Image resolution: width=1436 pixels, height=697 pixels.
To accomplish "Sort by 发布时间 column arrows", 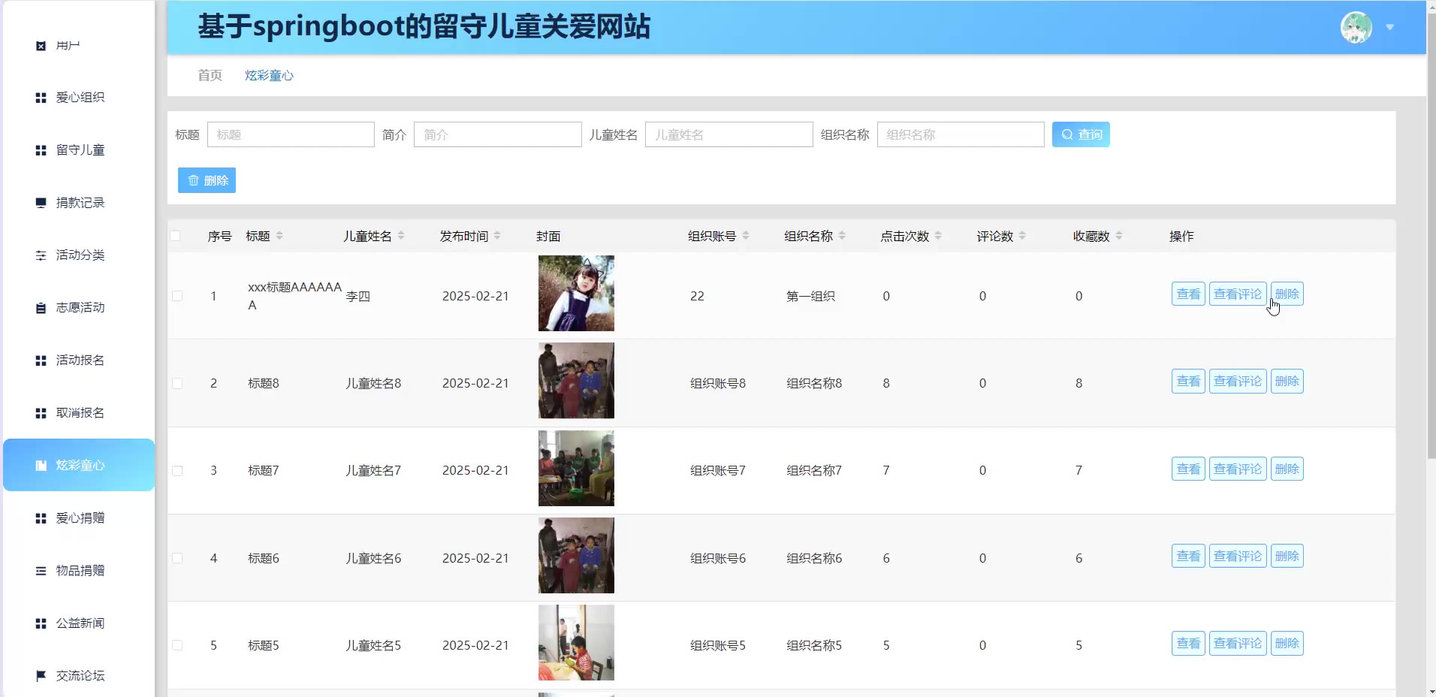I will pyautogui.click(x=497, y=236).
